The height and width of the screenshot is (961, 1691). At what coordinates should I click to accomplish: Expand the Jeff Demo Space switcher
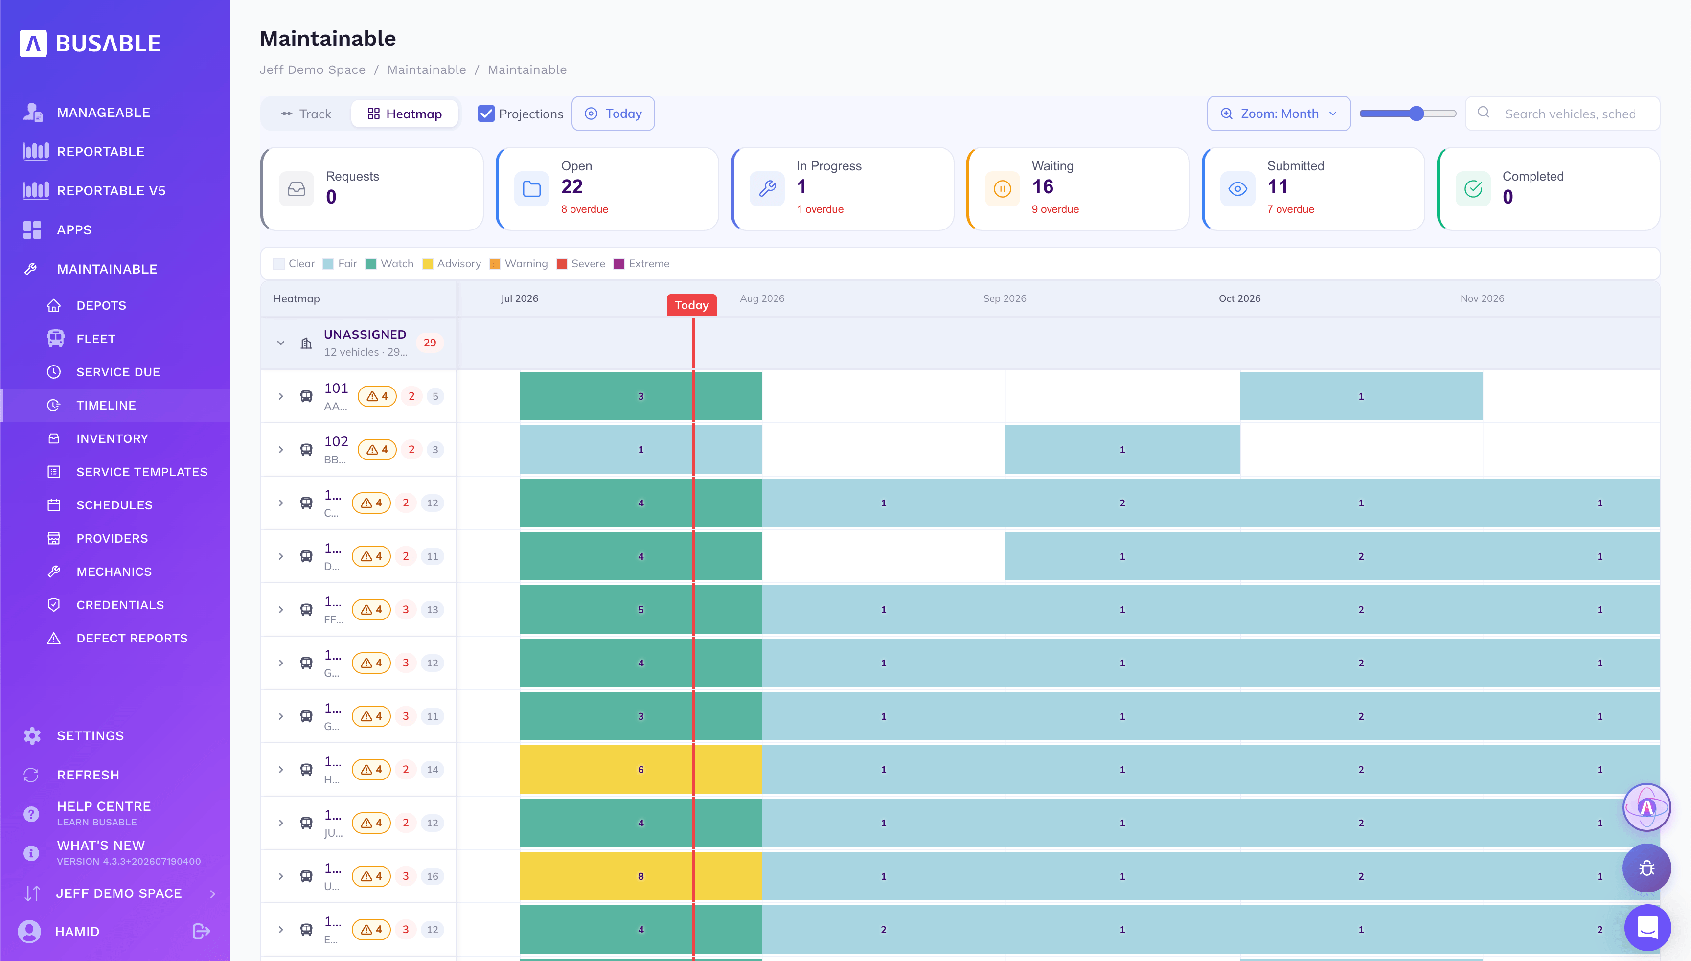(212, 893)
